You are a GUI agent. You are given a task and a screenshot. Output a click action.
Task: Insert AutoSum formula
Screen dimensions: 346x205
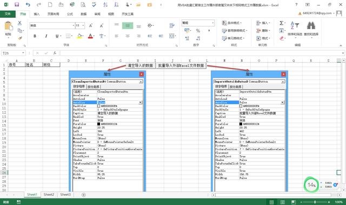[282, 23]
